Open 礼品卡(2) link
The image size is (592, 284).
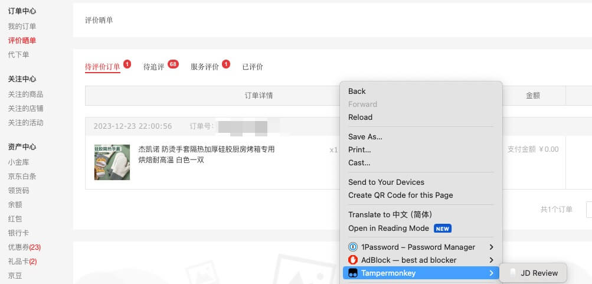click(22, 262)
